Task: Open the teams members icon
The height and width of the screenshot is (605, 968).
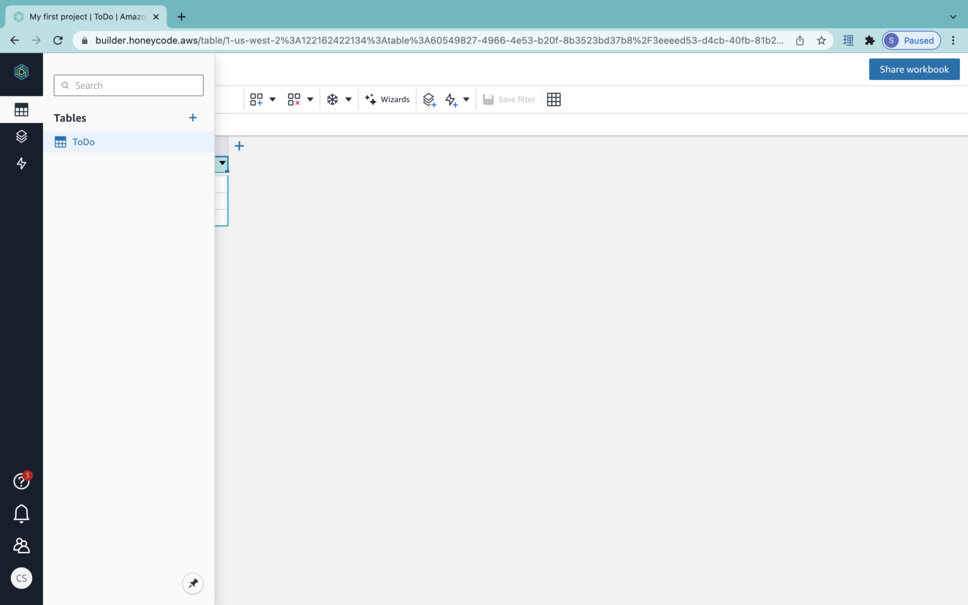Action: (21, 545)
